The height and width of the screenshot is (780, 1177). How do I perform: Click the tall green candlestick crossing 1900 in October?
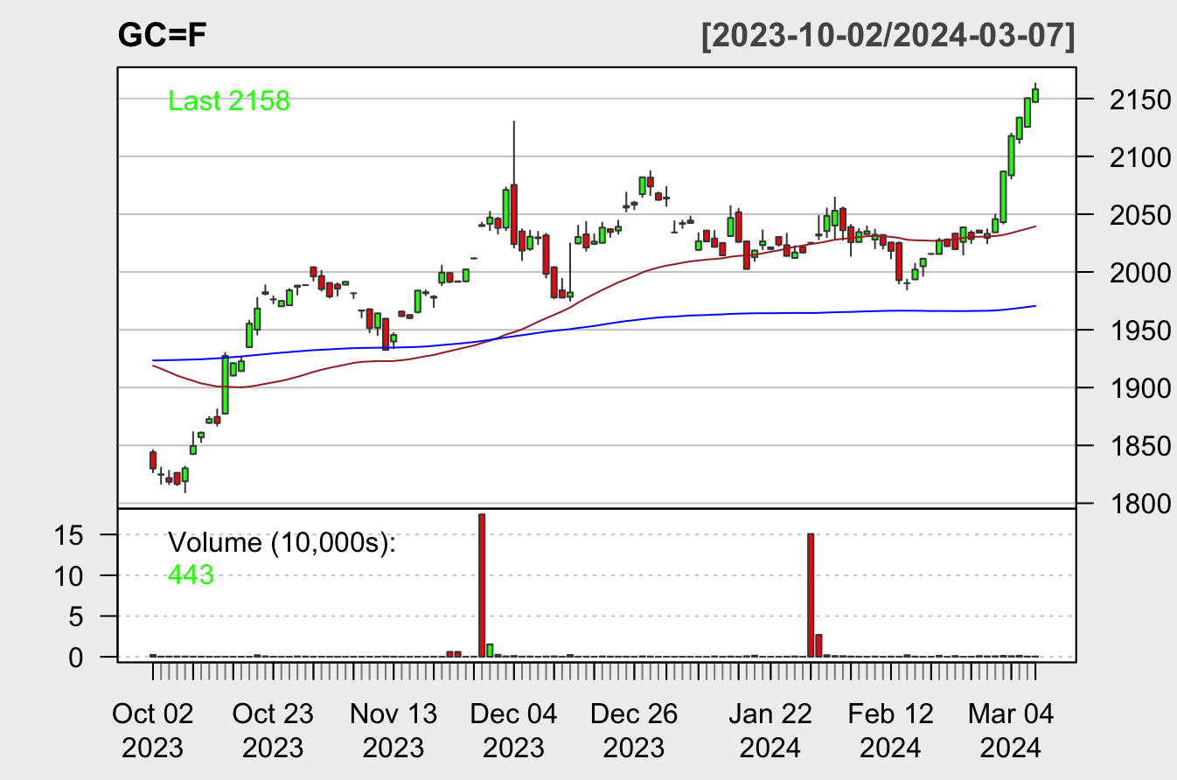coord(225,385)
